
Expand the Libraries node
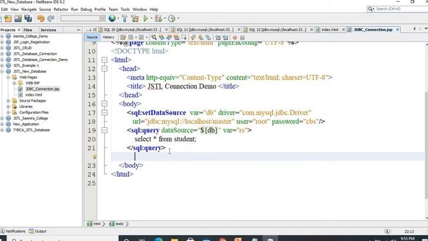point(8,106)
